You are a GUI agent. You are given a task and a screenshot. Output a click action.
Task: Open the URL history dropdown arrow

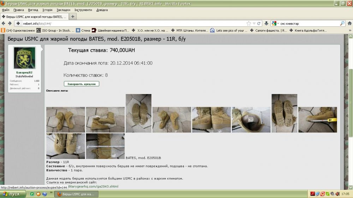[x=254, y=23]
